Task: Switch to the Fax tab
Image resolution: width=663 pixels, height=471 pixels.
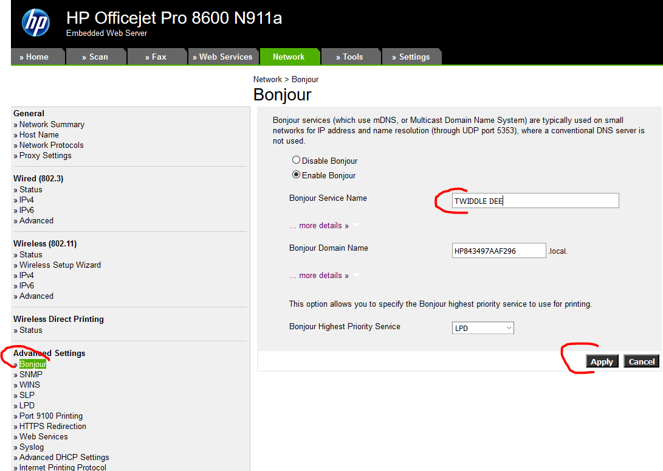Action: [x=157, y=57]
